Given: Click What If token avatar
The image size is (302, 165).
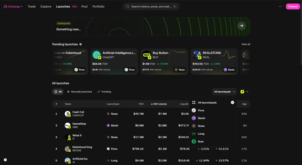Looking at the screenshot, I should point(68,137).
